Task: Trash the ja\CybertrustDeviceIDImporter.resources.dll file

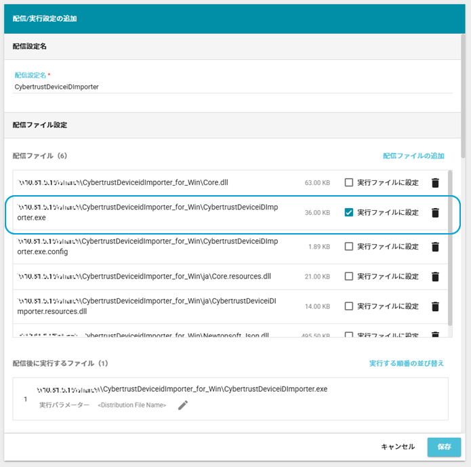Action: click(435, 306)
